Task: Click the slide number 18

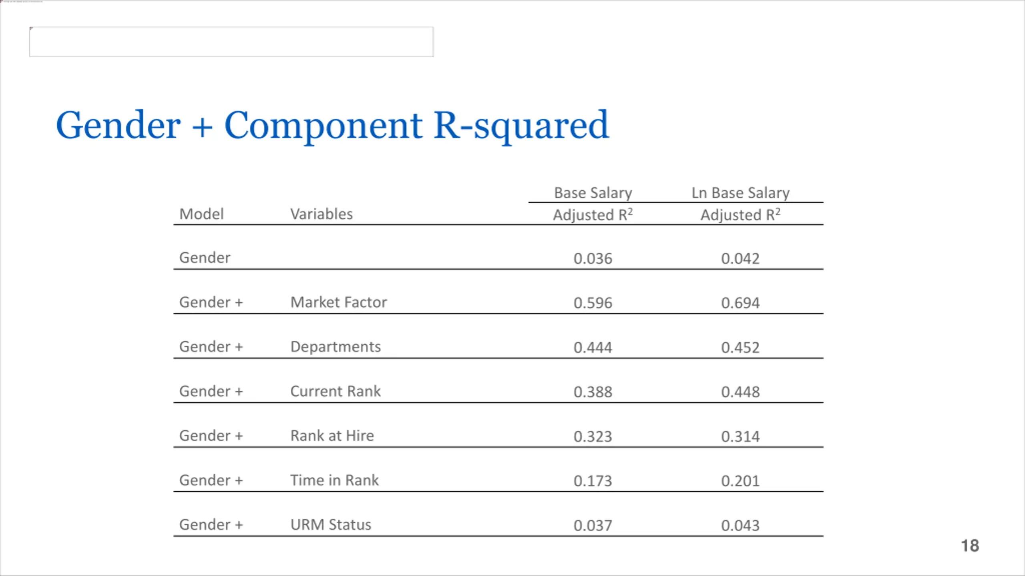Action: pos(970,546)
